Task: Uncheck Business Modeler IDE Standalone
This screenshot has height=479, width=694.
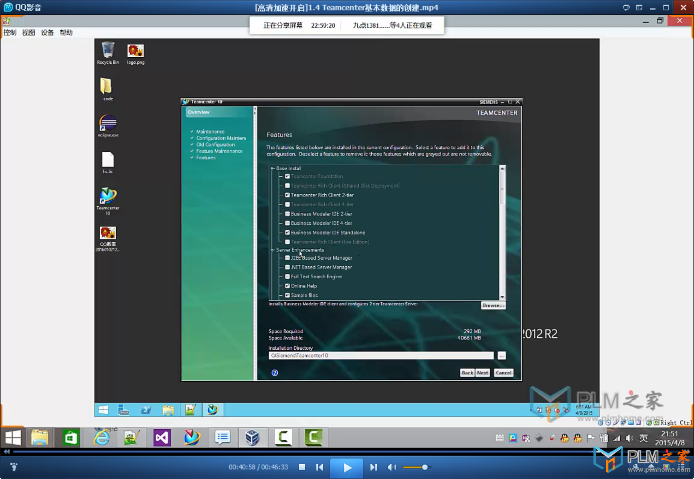Action: point(287,232)
